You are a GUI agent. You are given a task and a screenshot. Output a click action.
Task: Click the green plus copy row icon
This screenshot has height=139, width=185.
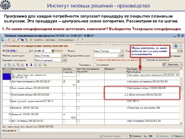(x=9, y=65)
